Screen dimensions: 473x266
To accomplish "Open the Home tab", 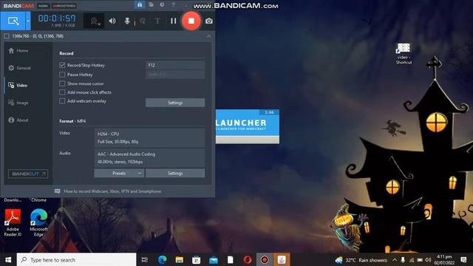I will (18, 51).
